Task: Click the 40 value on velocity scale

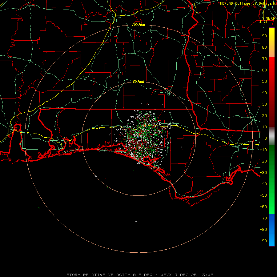Action: (264, 93)
